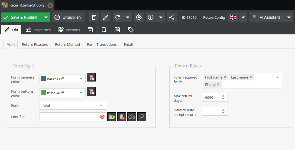Click the target locate-in-tree icon in toolbar

pyautogui.click(x=139, y=17)
